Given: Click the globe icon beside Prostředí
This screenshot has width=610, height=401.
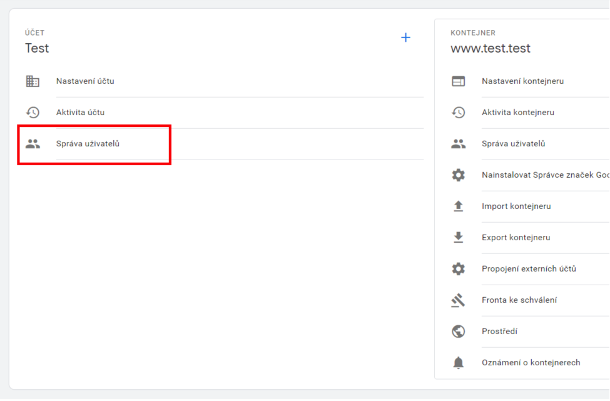Looking at the screenshot, I should [458, 332].
